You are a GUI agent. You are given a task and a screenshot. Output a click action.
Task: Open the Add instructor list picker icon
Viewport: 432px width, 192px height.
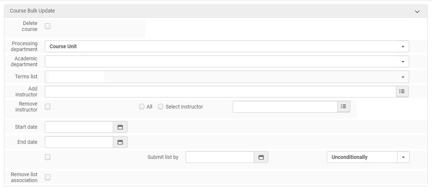[x=402, y=92]
